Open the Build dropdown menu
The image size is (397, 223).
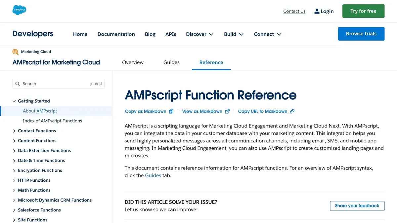pyautogui.click(x=234, y=34)
